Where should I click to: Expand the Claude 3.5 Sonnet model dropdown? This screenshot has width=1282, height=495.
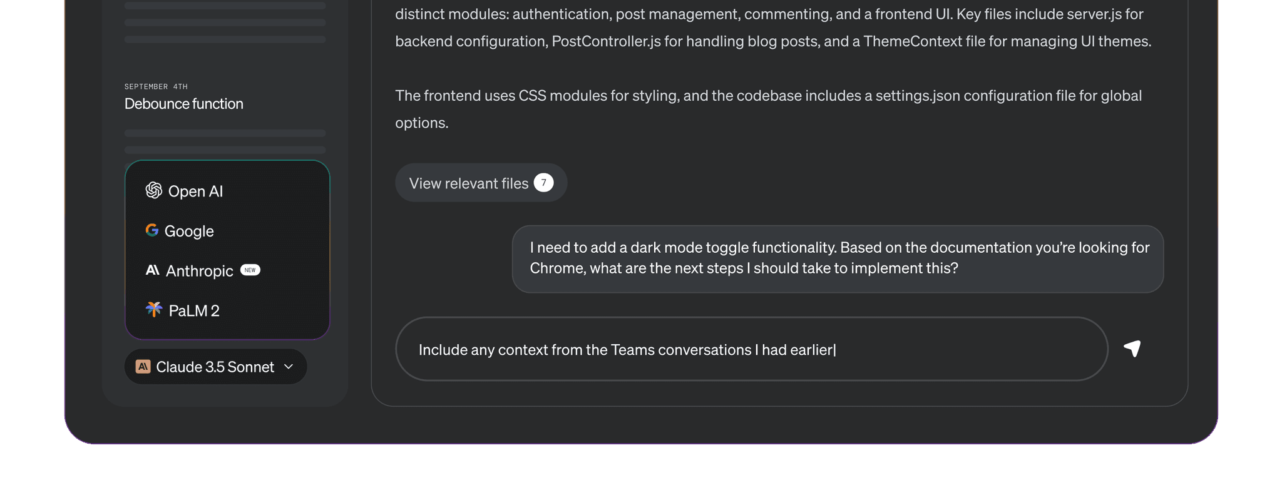[215, 367]
